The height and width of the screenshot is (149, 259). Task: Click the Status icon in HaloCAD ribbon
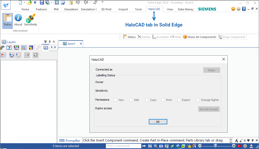(x=8, y=20)
